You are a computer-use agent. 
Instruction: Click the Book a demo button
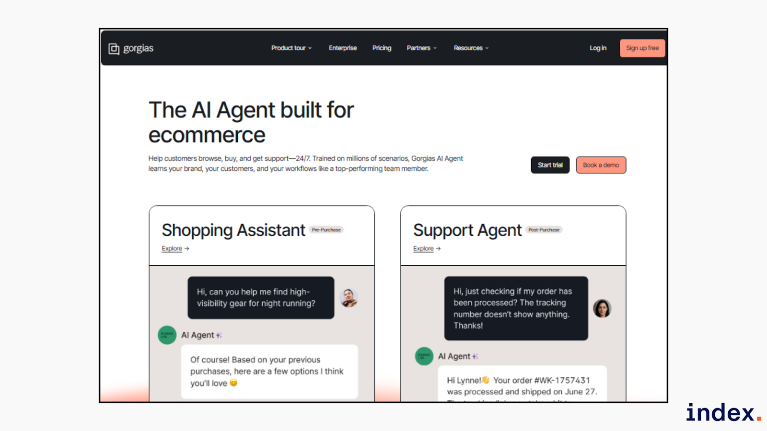point(601,165)
